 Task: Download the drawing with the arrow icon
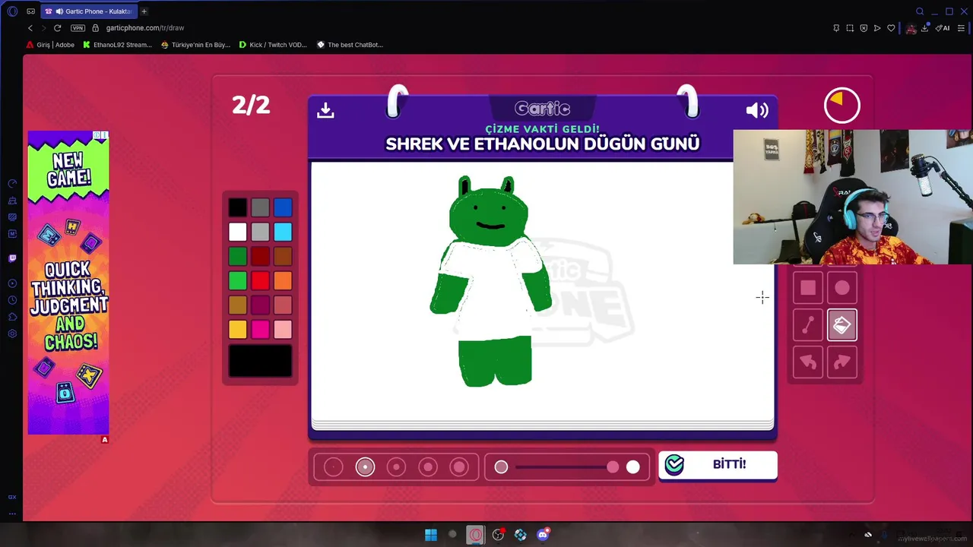pyautogui.click(x=325, y=110)
